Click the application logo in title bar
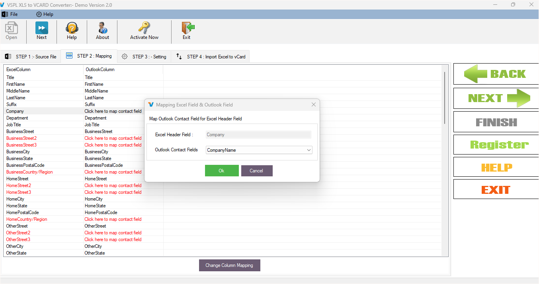This screenshot has height=284, width=539. 3,5
